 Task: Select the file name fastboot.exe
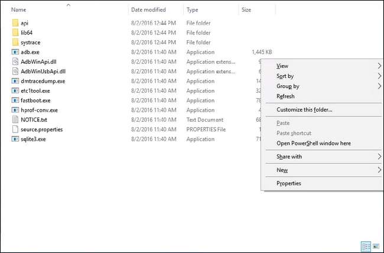point(36,100)
